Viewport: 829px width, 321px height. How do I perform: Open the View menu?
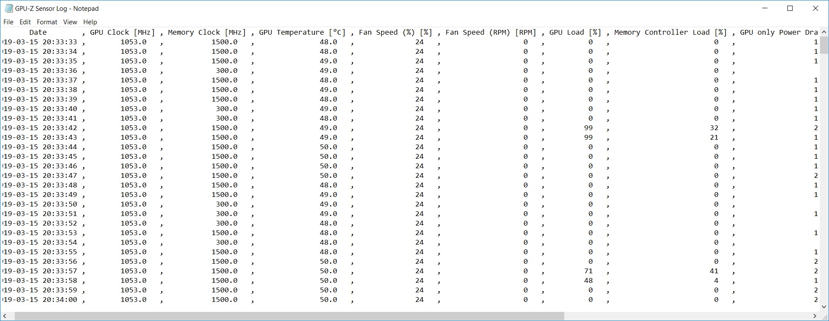(70, 22)
